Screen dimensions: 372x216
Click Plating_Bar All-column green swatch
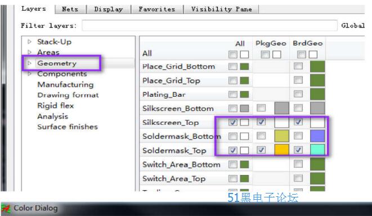pyautogui.click(x=244, y=94)
